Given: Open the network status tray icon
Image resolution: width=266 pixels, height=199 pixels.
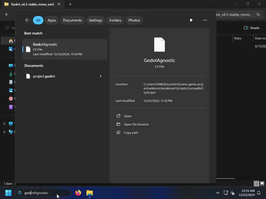Looking at the screenshot, I should (x=226, y=193).
